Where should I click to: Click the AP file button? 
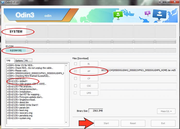(x=89, y=71)
